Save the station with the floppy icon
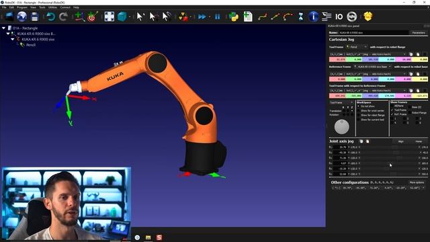Viewport: 430px width, 242px height. [34, 17]
